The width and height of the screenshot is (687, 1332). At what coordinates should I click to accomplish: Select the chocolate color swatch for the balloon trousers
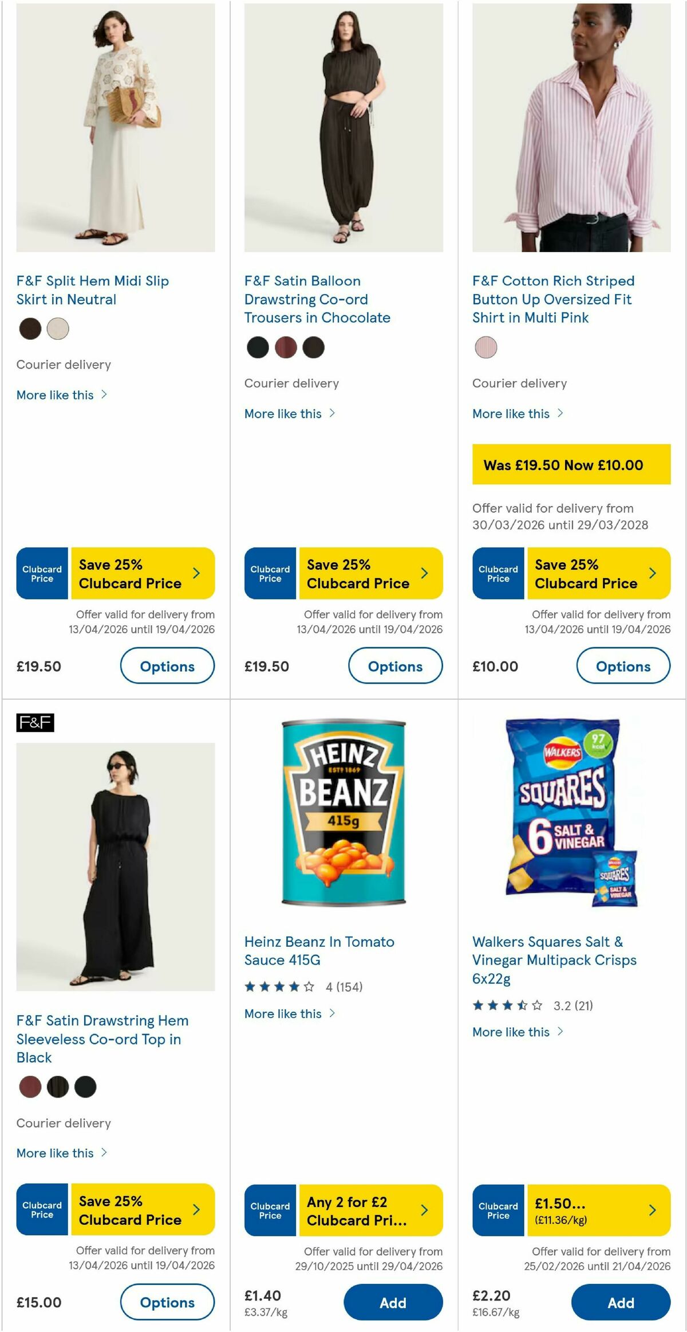point(313,347)
